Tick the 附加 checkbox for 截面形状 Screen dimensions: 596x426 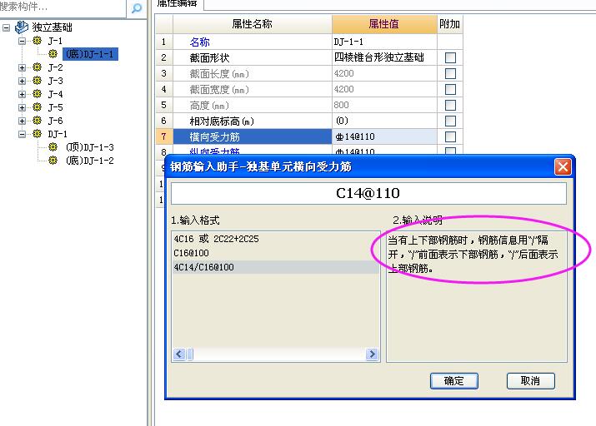(450, 57)
